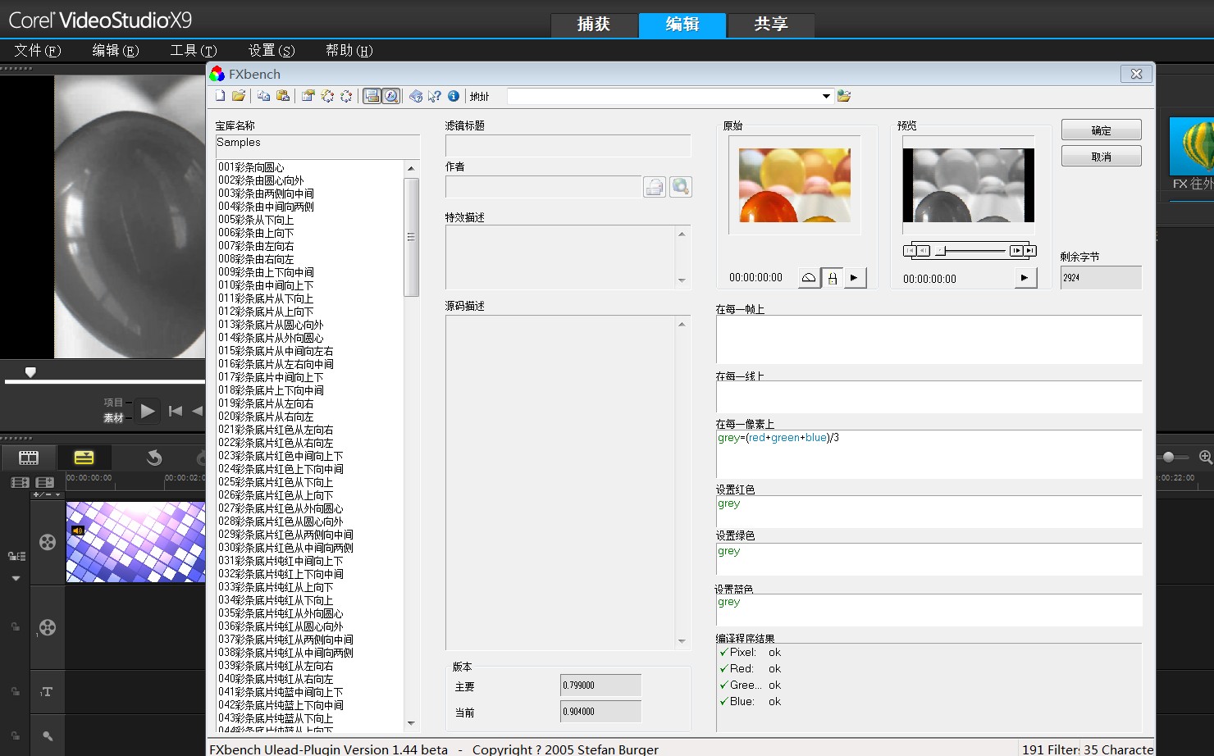Viewport: 1214px width, 756px height.
Task: Click the gauge icon under original preview
Action: pos(809,278)
